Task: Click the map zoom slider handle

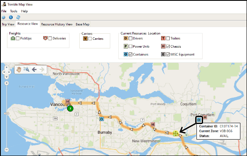Action: tap(7, 113)
